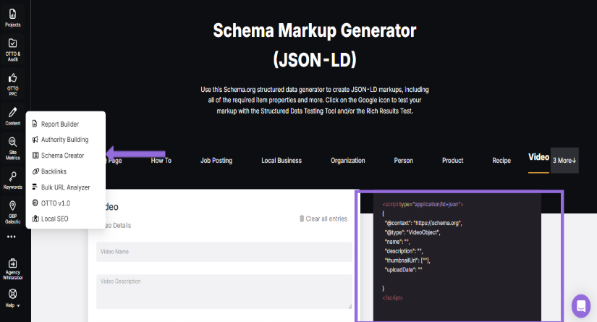Click Clear all entries

point(323,219)
